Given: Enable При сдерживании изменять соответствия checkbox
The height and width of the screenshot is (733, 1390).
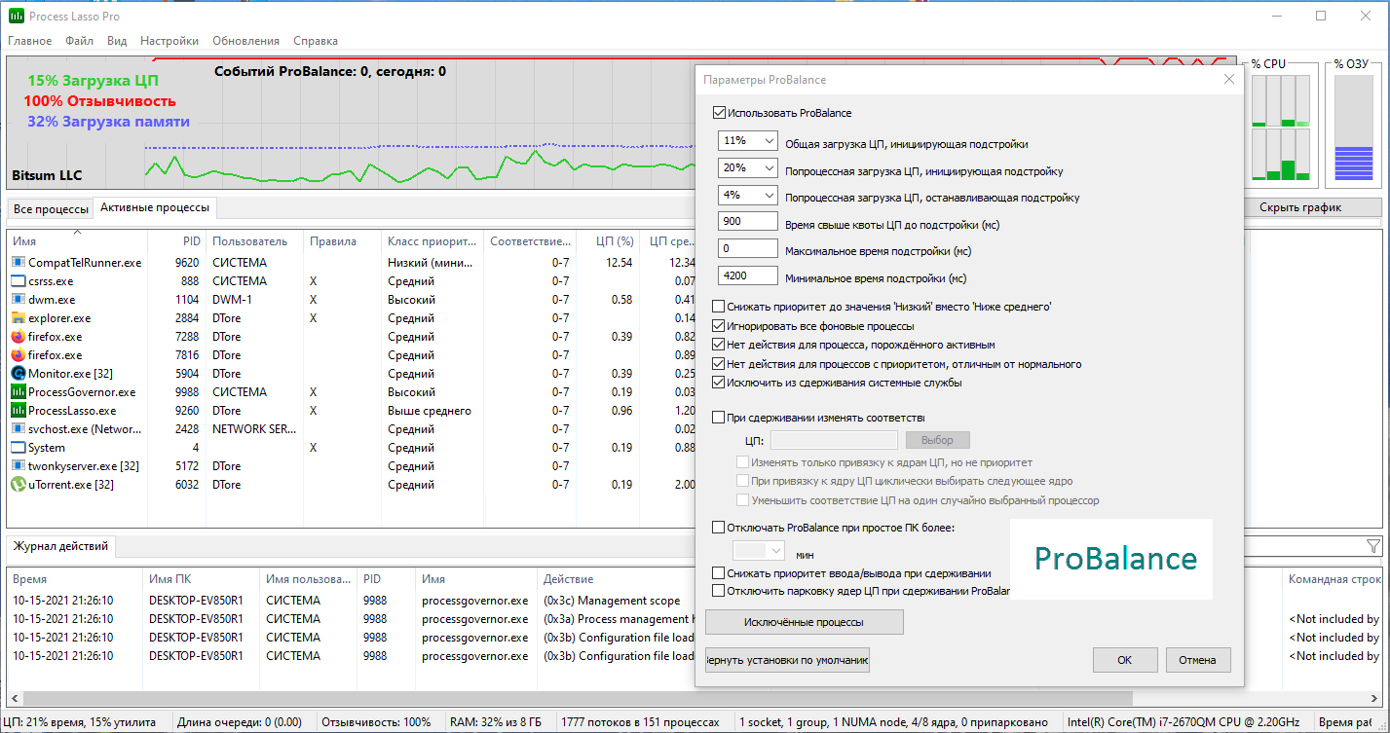Looking at the screenshot, I should (x=720, y=418).
